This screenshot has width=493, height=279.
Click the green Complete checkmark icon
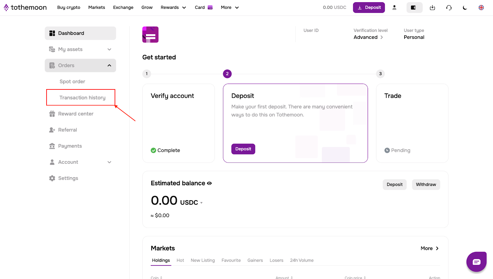153,150
